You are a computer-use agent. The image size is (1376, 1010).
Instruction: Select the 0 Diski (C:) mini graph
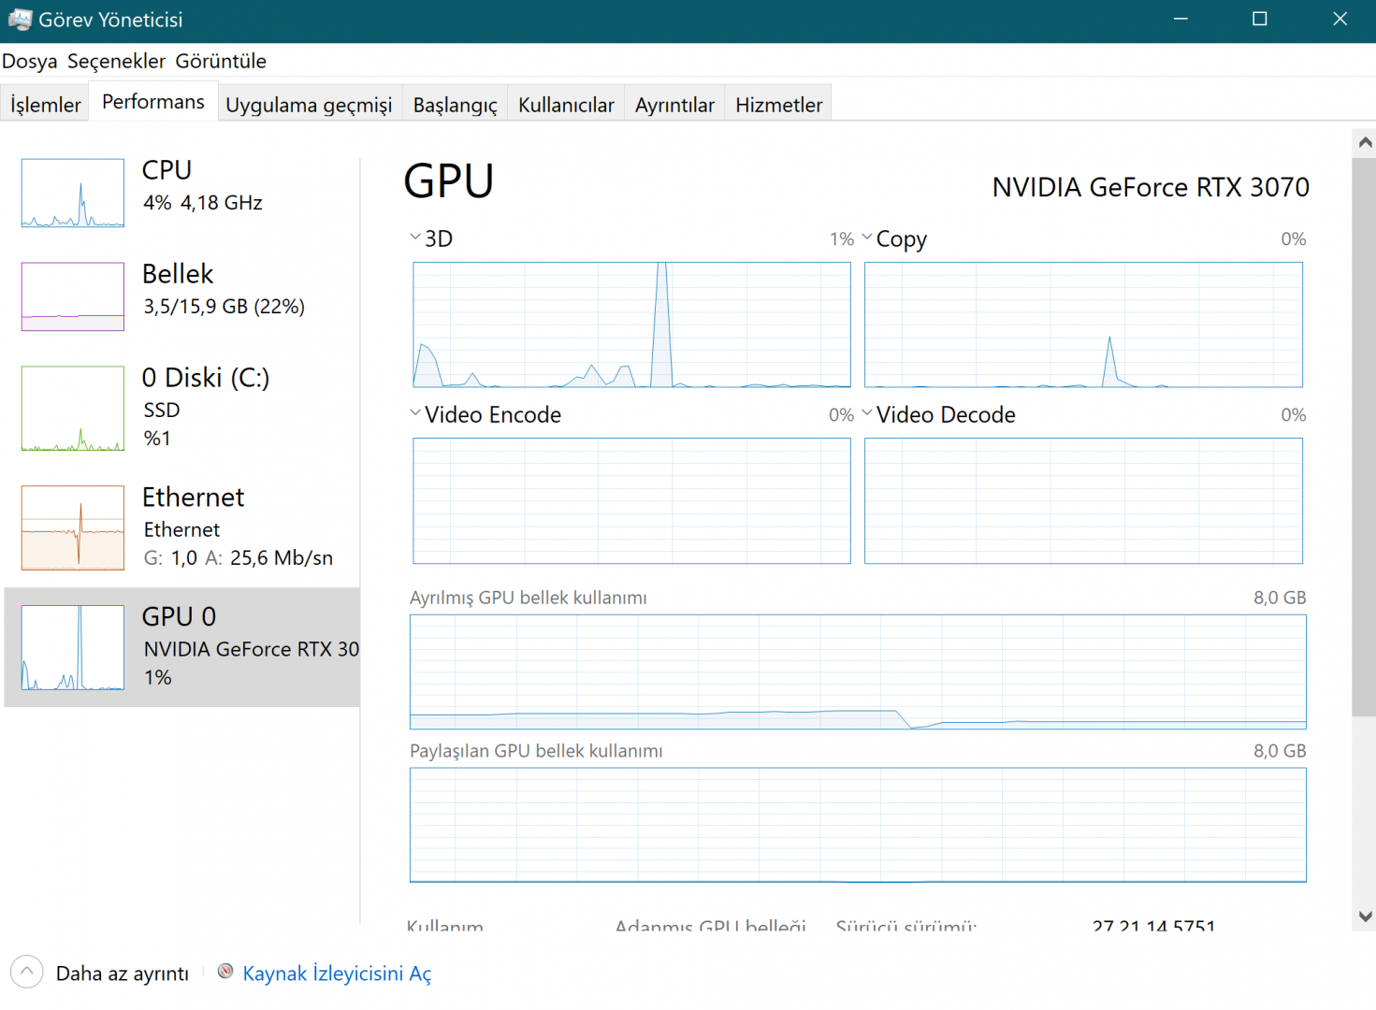[x=73, y=409]
